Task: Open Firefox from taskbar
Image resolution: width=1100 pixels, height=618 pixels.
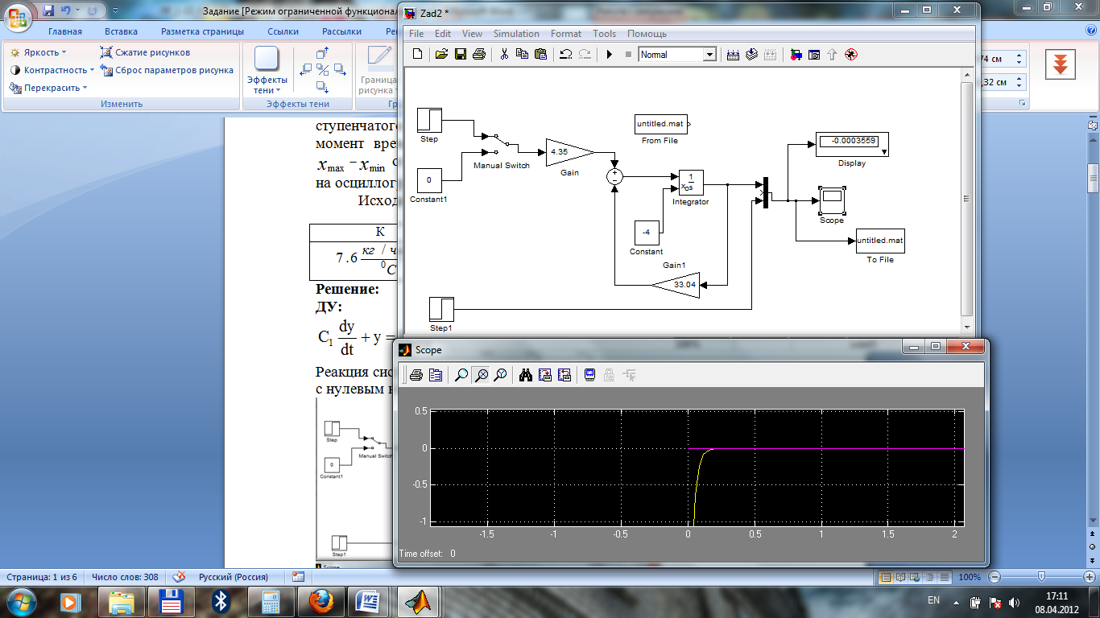Action: (x=321, y=600)
